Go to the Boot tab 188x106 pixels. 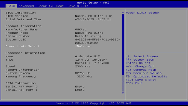(x=60, y=6)
